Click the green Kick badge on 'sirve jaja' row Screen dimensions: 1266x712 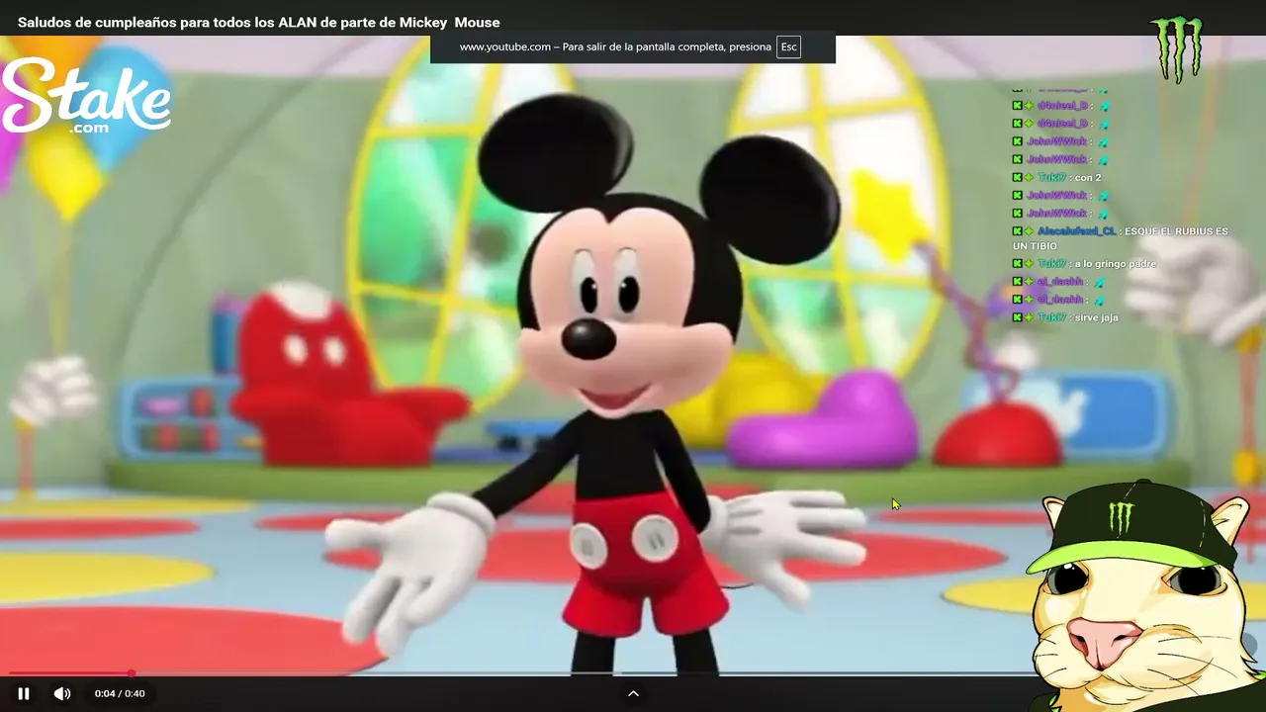(1018, 317)
